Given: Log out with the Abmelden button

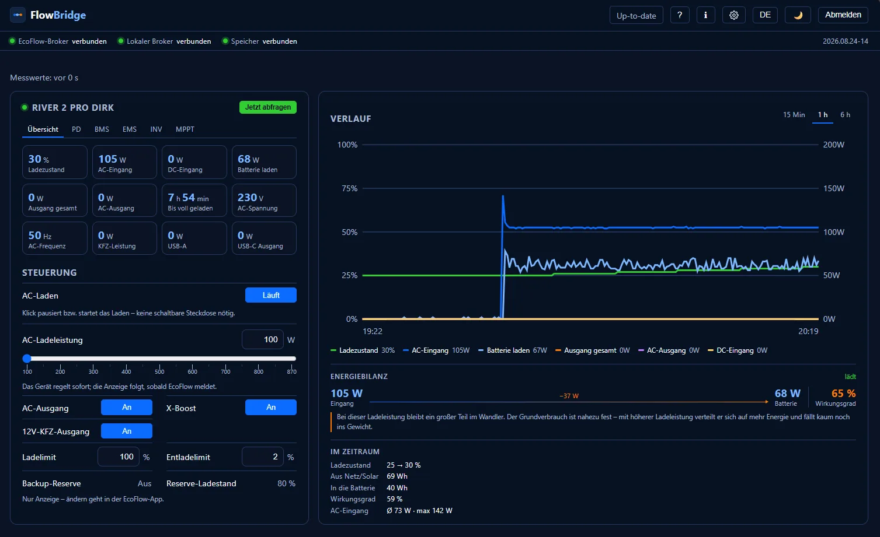Looking at the screenshot, I should [x=843, y=15].
